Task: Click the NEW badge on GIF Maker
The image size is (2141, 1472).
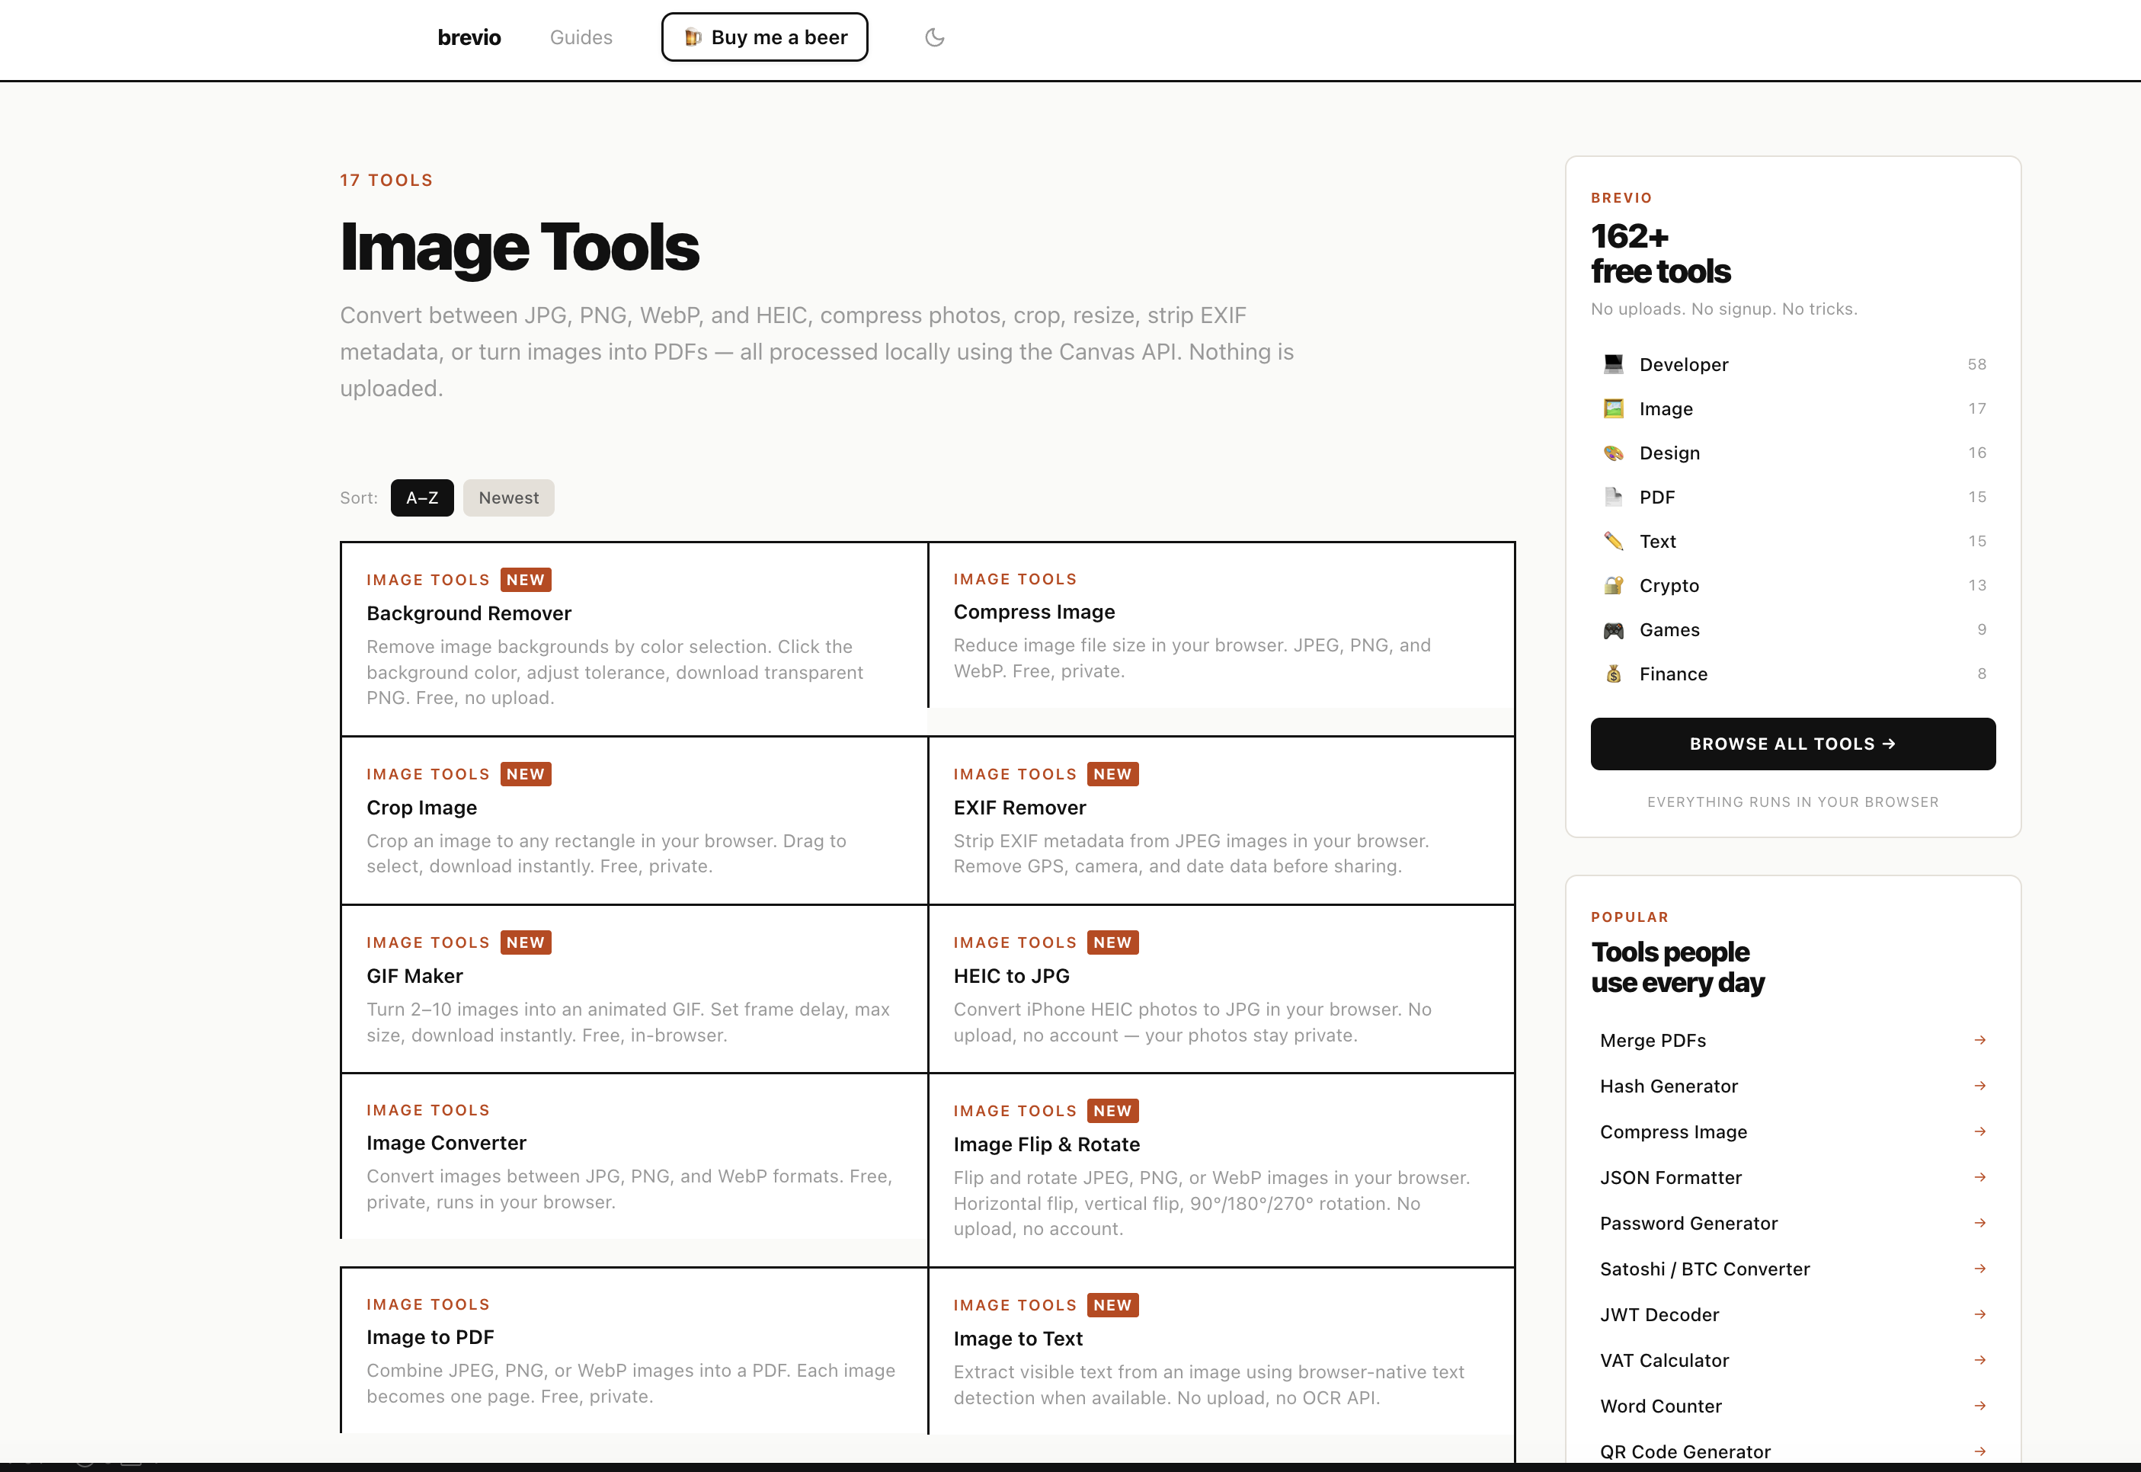Action: pyautogui.click(x=526, y=942)
